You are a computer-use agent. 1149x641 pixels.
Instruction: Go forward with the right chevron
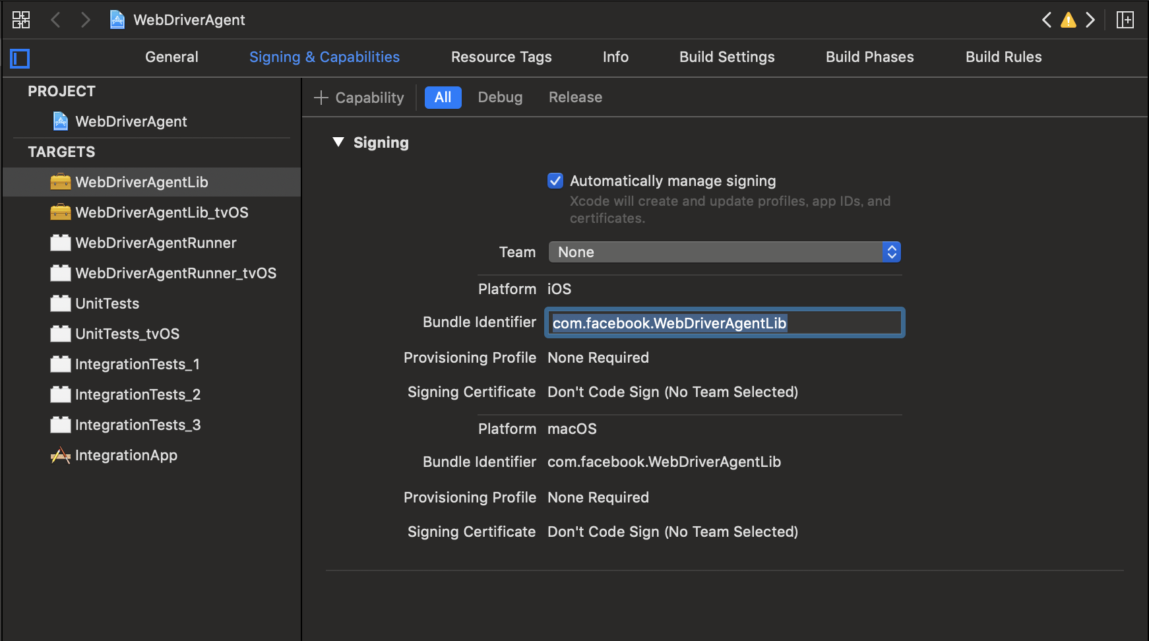[85, 20]
